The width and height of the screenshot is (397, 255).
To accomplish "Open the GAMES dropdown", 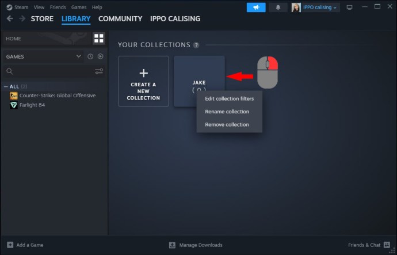I will pyautogui.click(x=43, y=56).
